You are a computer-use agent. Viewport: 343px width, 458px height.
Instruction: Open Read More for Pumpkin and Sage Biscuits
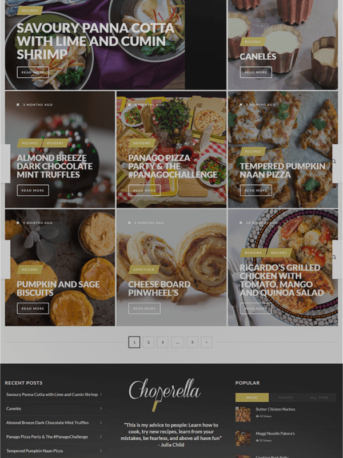tap(33, 309)
